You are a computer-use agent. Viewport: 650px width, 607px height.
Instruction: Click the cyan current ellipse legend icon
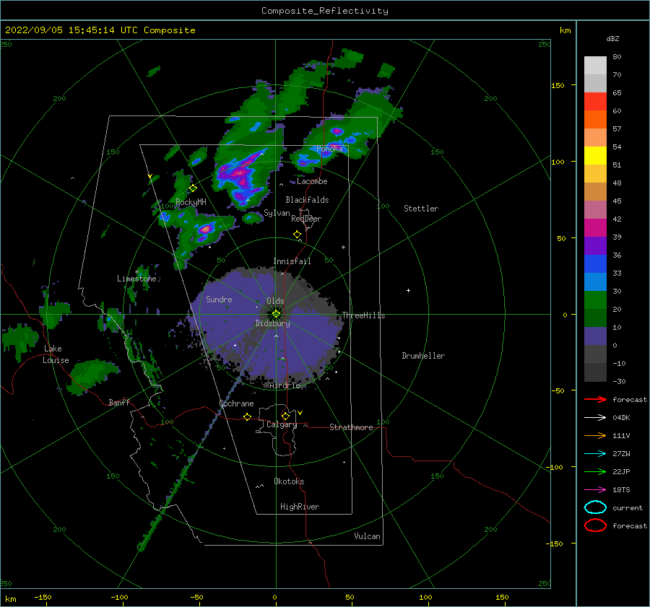595,507
